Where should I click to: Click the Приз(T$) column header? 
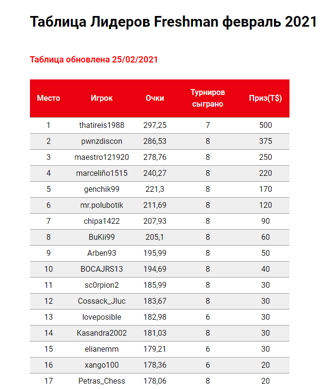point(265,98)
